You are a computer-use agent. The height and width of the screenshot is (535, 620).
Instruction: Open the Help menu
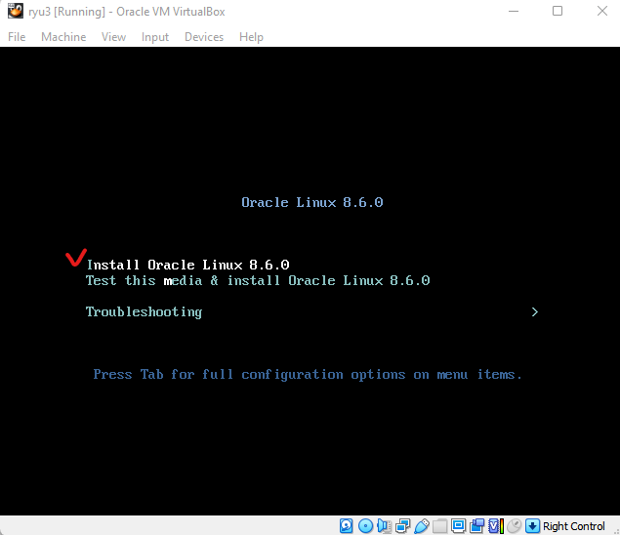[x=251, y=37]
